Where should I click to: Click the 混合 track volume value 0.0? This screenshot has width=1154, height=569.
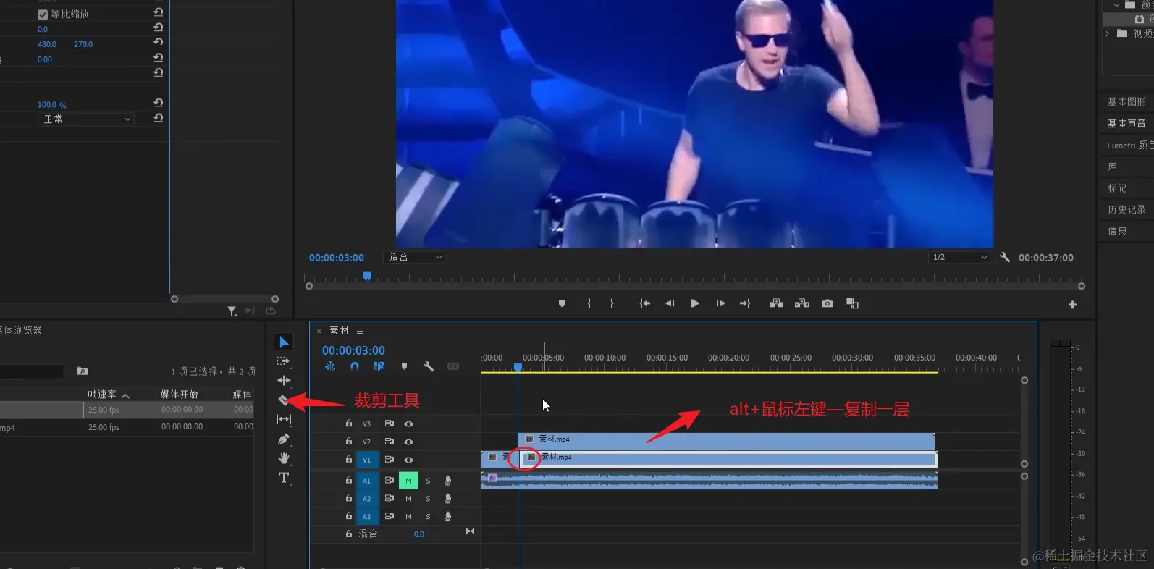point(419,534)
